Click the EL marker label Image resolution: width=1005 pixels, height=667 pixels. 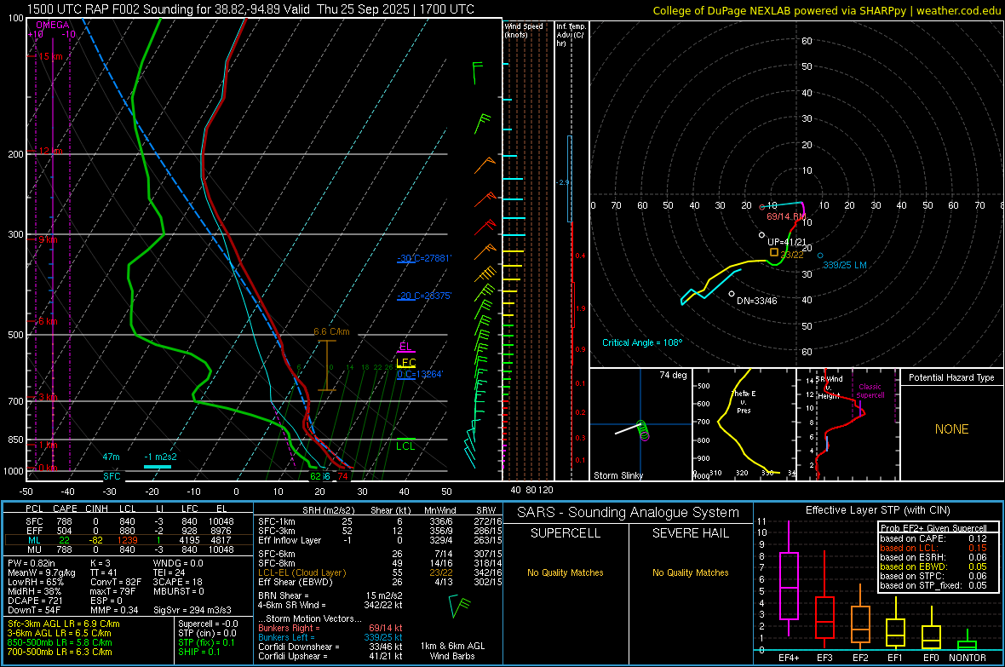click(405, 347)
